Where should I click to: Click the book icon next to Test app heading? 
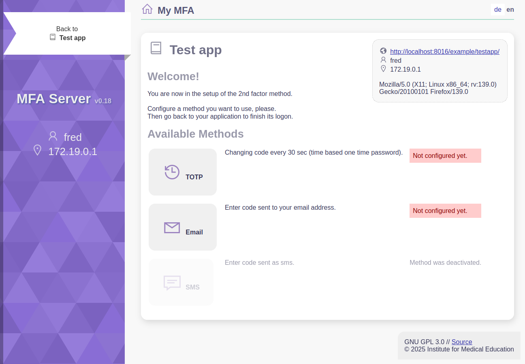click(156, 48)
